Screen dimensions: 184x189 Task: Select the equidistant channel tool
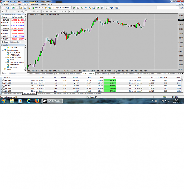22,11
